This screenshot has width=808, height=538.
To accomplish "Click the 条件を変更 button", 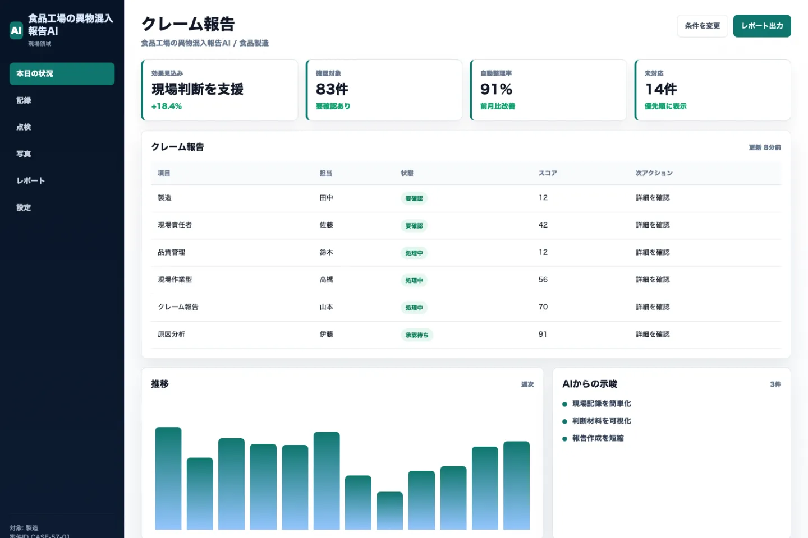I will pyautogui.click(x=702, y=26).
